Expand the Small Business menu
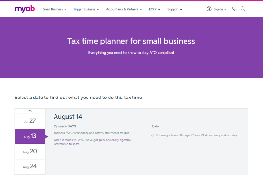Viewport: 263px width, 175px height. [55, 9]
